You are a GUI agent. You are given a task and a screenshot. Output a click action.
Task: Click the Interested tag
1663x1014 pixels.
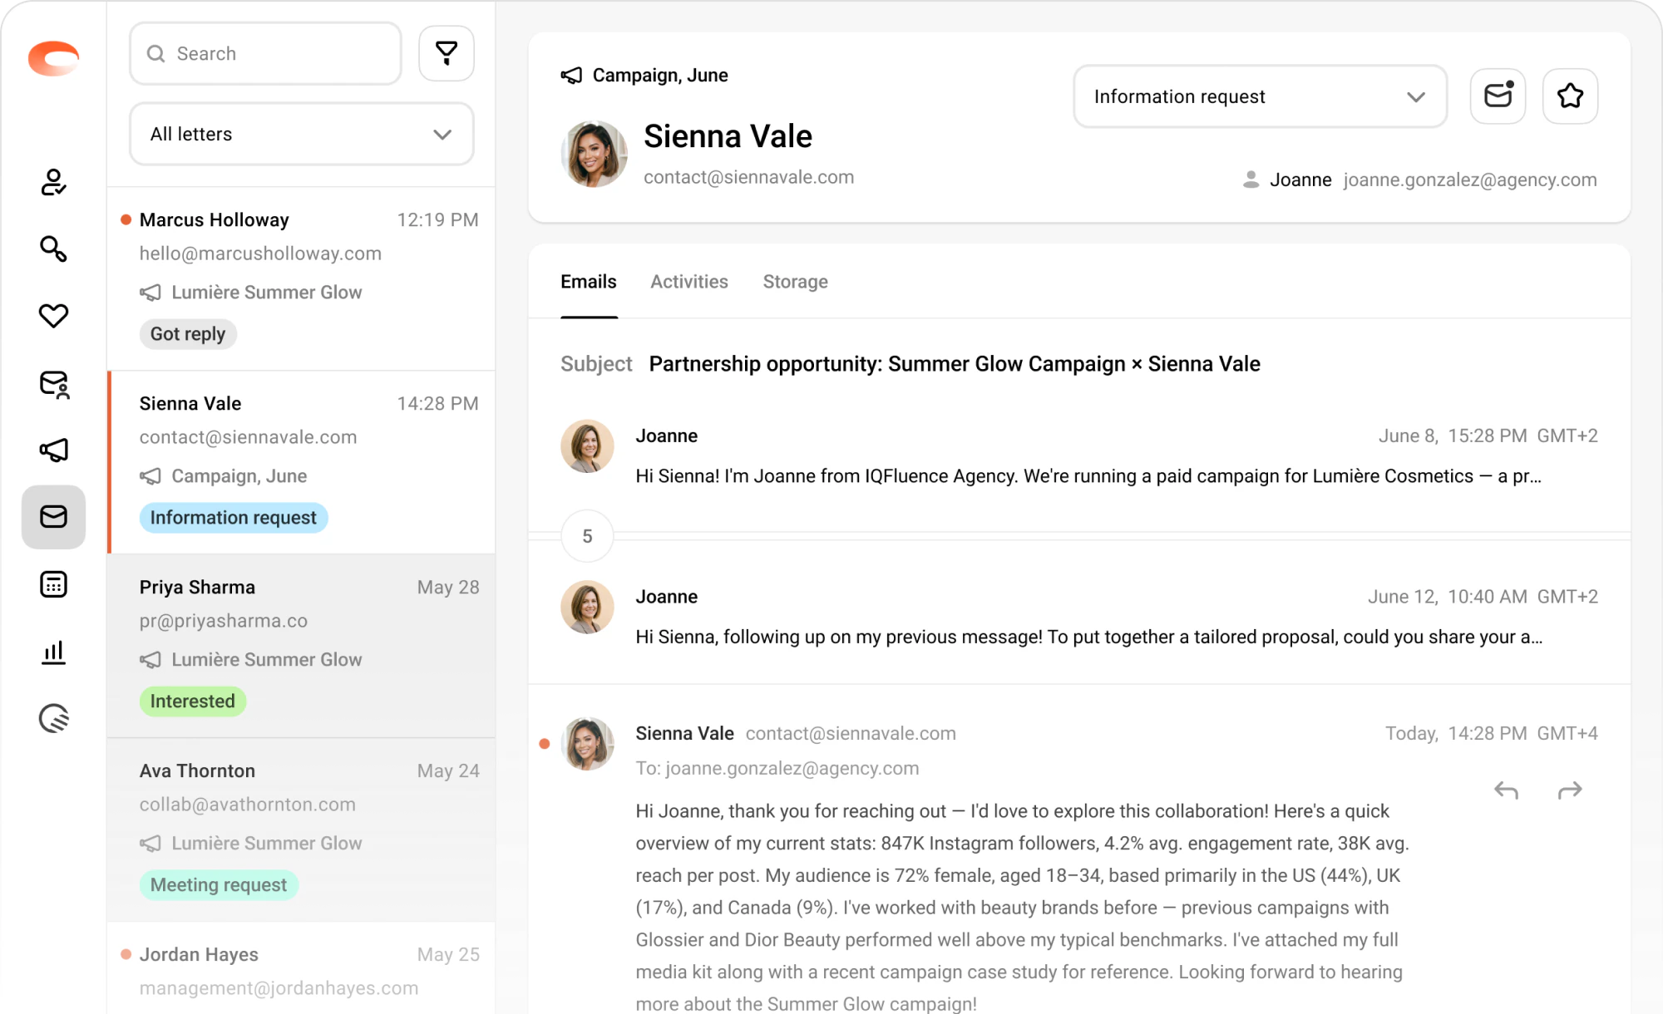[193, 701]
